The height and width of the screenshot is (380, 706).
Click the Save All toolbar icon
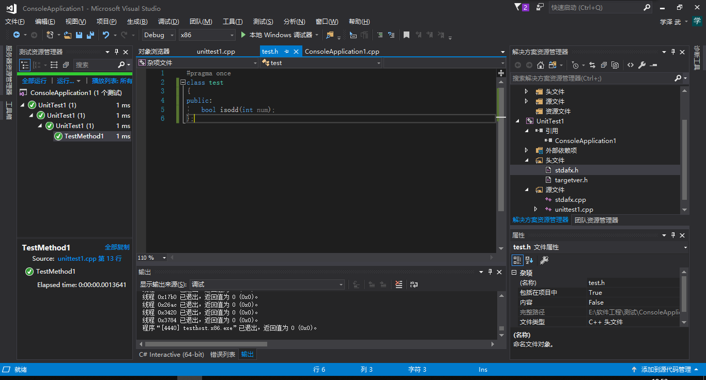tap(90, 35)
